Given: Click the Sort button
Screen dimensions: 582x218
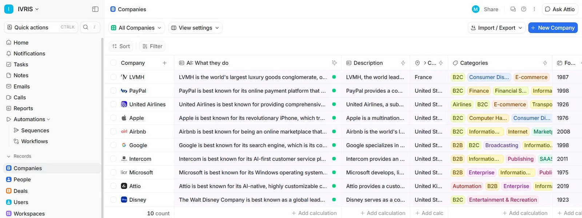Looking at the screenshot, I should coord(121,46).
